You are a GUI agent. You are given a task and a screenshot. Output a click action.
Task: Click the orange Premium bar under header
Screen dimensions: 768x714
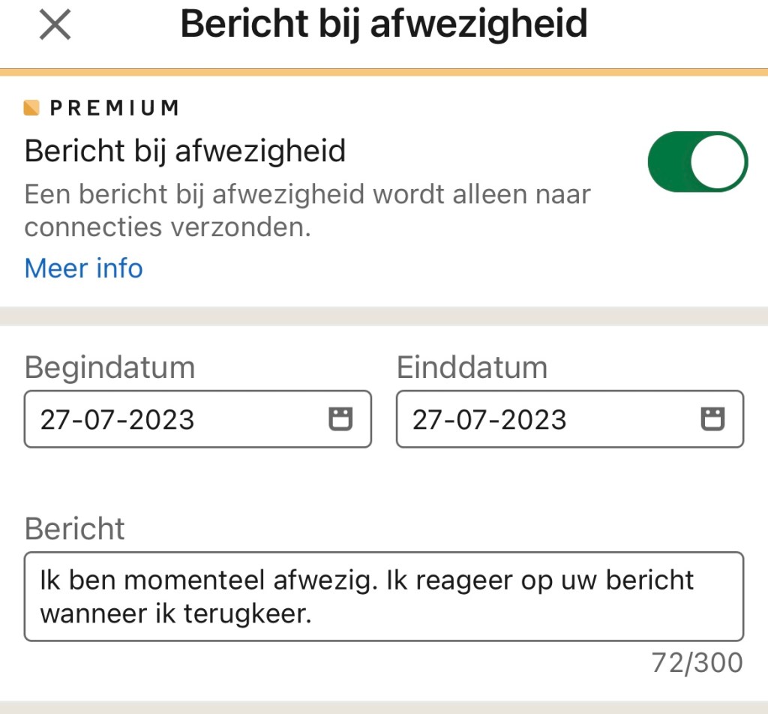[383, 73]
